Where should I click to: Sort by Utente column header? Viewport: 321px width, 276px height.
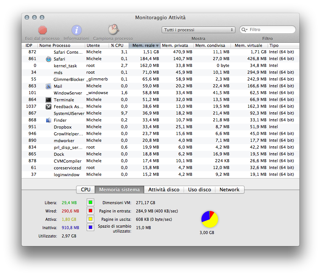(97, 45)
